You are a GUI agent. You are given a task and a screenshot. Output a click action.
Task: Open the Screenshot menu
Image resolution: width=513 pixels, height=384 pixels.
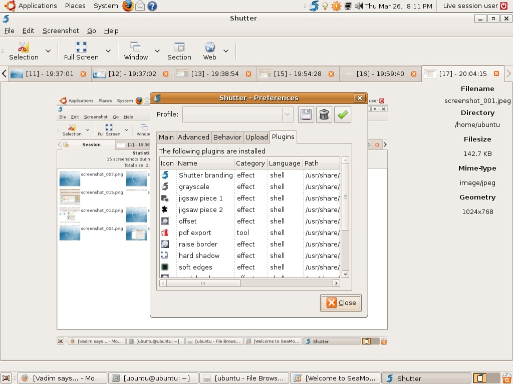tap(61, 30)
